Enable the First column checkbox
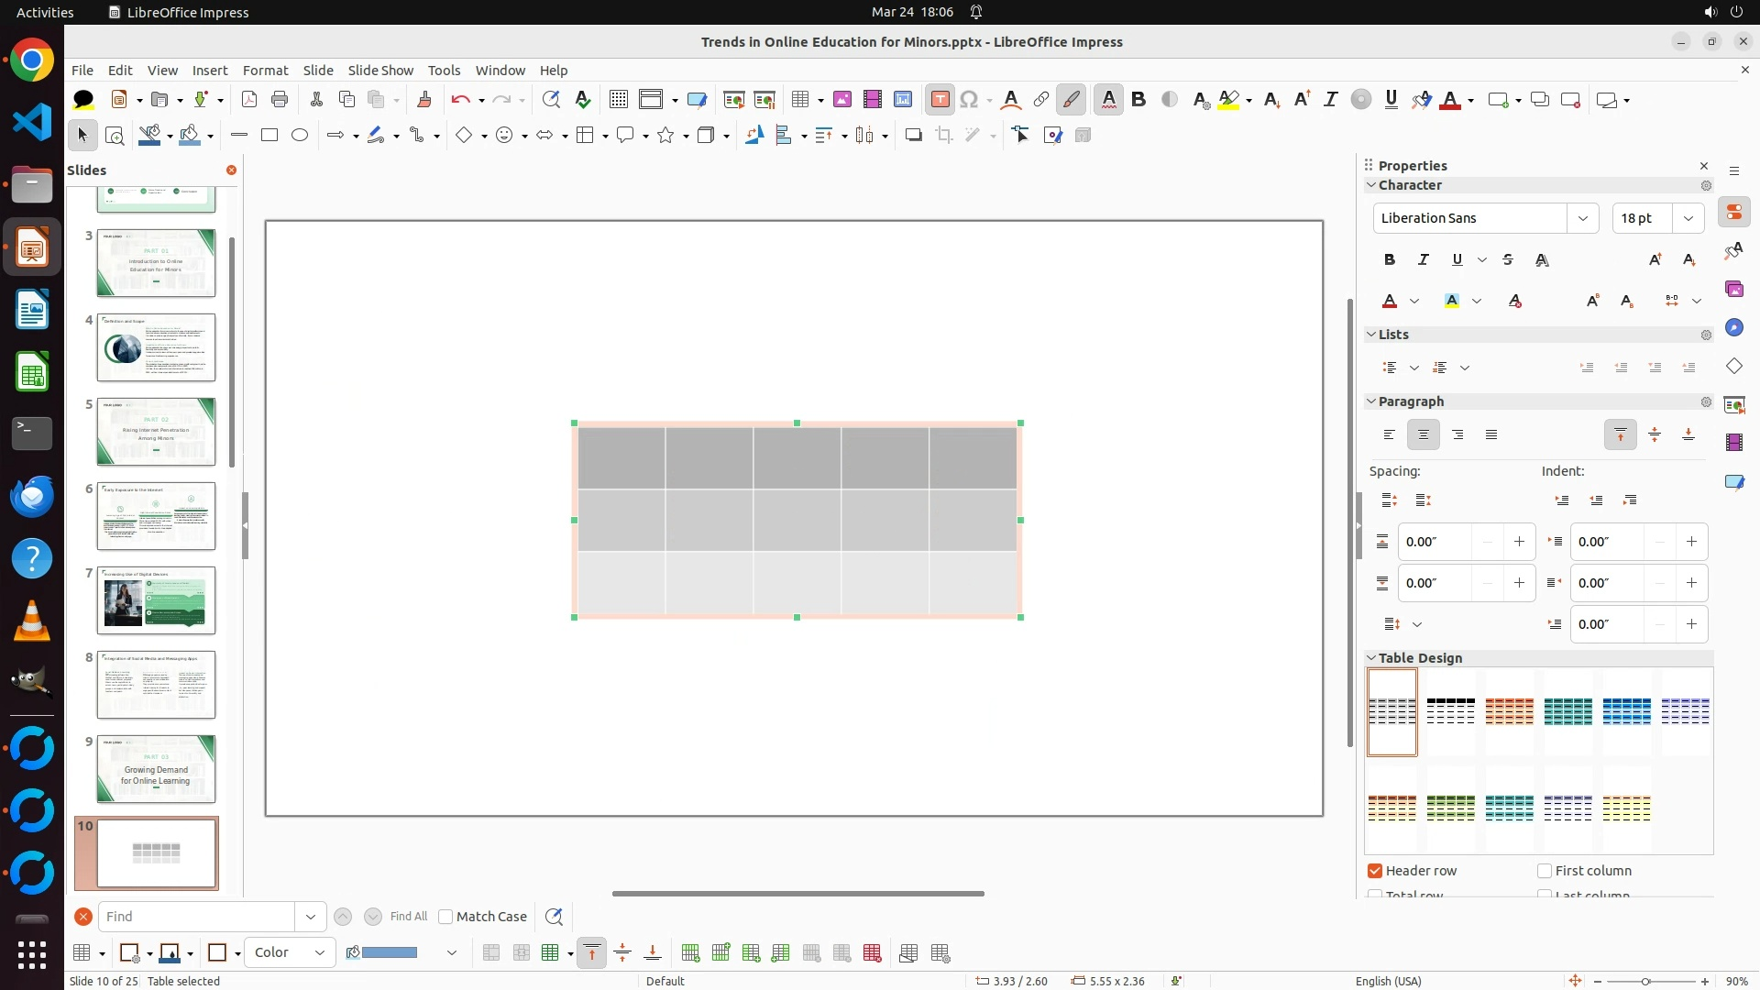Image resolution: width=1760 pixels, height=990 pixels. point(1545,871)
